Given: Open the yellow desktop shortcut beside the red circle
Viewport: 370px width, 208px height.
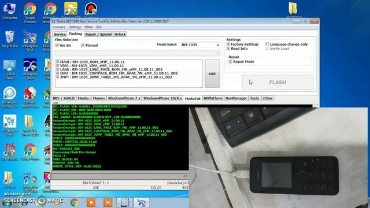Looking at the screenshot, I should 71,9.
